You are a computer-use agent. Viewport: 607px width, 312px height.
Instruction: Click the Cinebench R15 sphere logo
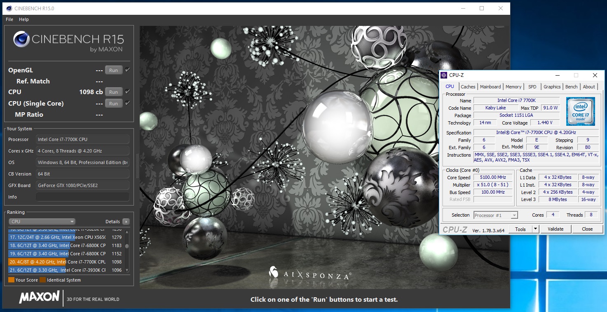click(x=21, y=39)
